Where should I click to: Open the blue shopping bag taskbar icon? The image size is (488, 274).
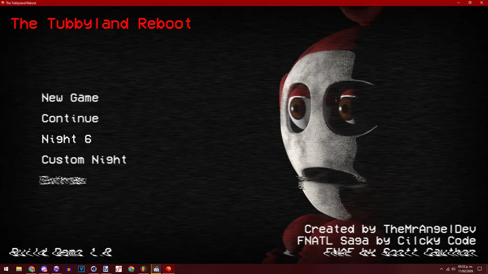pyautogui.click(x=69, y=269)
